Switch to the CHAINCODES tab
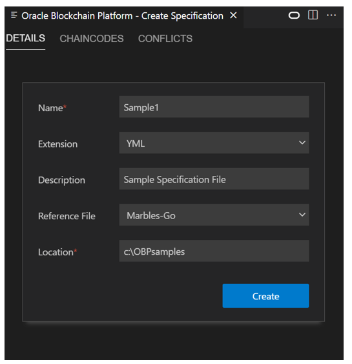Screen dimensions: 352x364 [92, 39]
